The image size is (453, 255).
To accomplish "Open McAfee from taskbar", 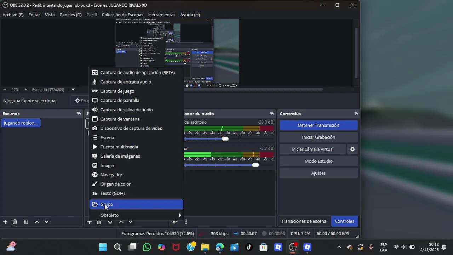I will 176,247.
